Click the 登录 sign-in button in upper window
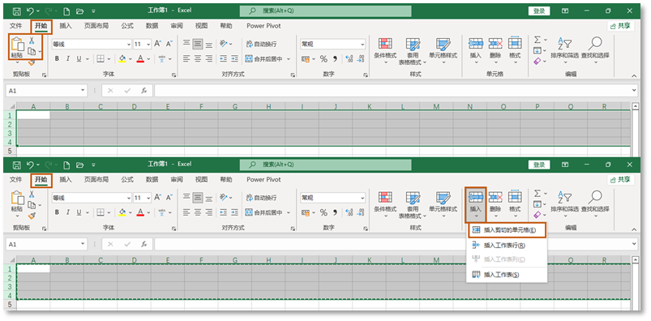Viewport: 651px width, 321px height. tap(539, 11)
